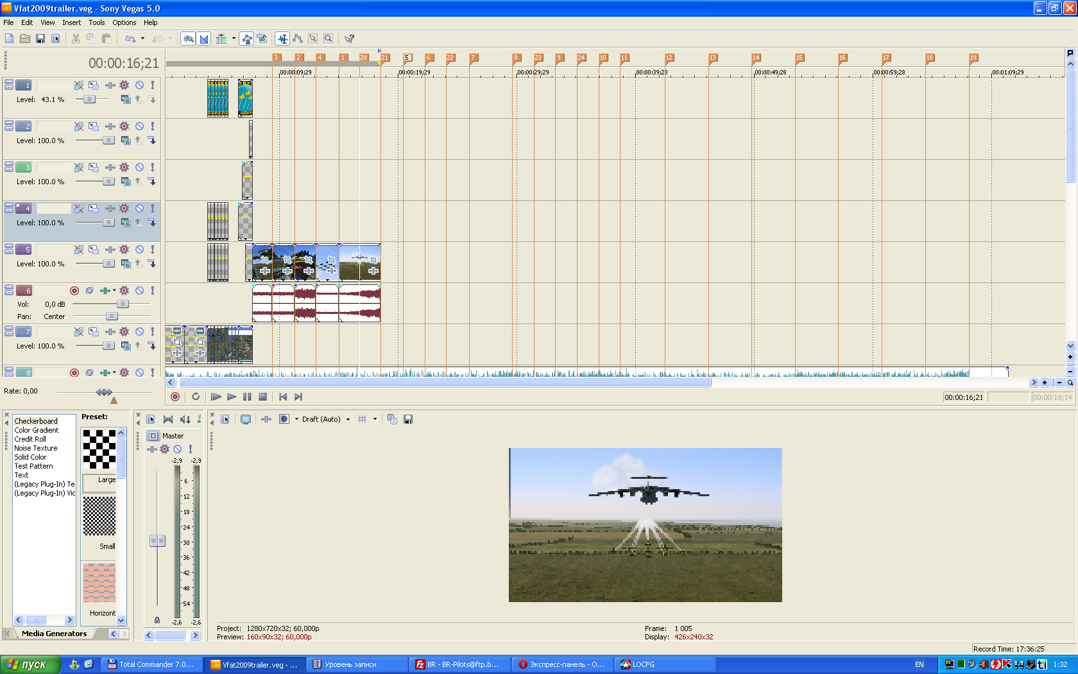Click the Record button in transport bar

pyautogui.click(x=175, y=397)
